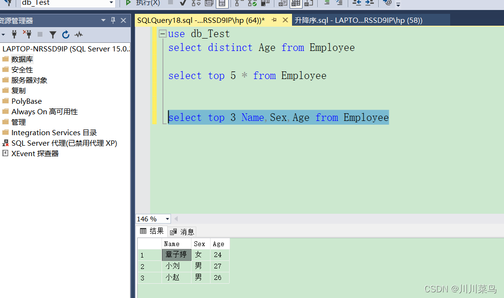Run the query with the Execute button
504x298 pixels.
click(x=143, y=2)
